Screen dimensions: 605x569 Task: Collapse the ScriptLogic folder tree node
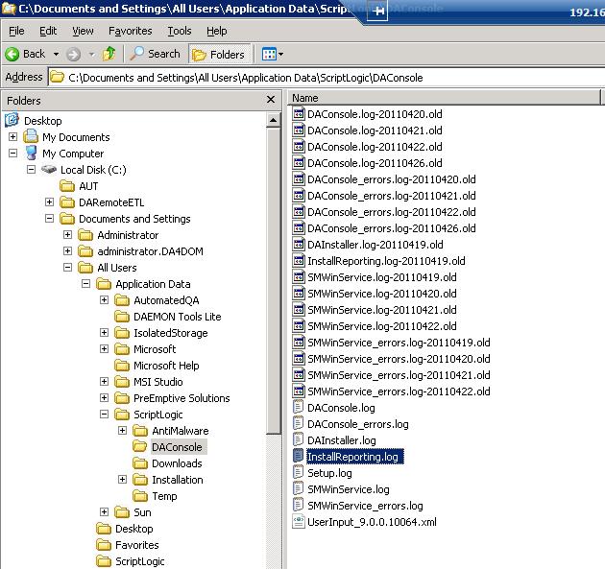coord(104,415)
